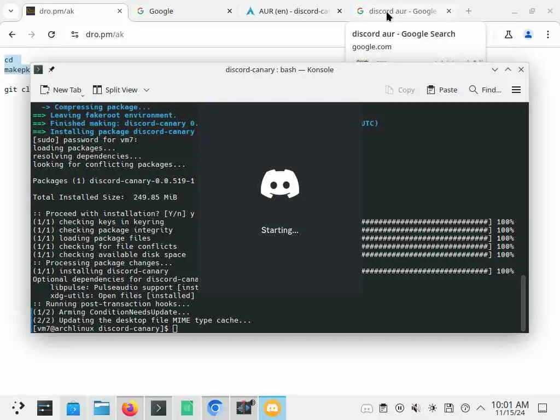Open browser profile avatar
Screen dimensions: 560x420
[528, 34]
